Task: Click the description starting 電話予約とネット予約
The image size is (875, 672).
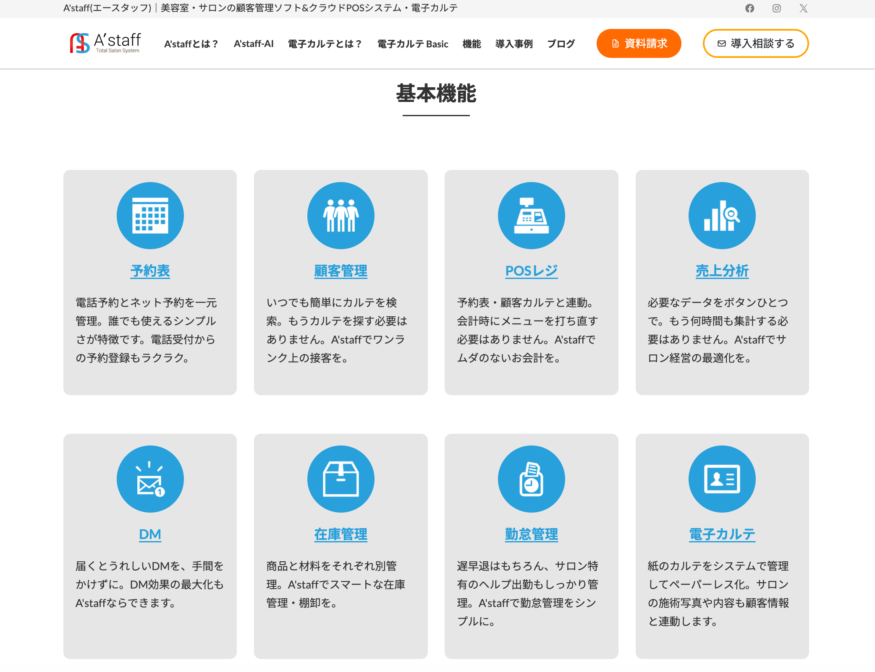Action: [146, 330]
